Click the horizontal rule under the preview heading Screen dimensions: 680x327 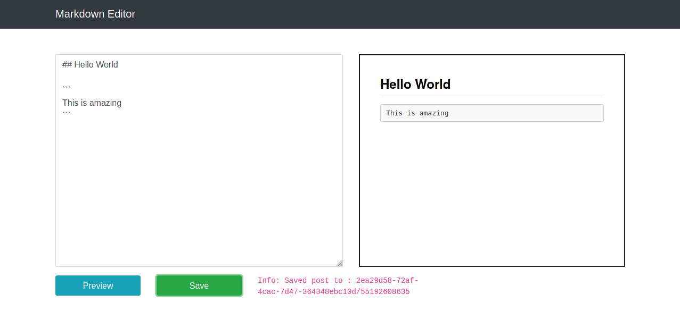(491, 94)
